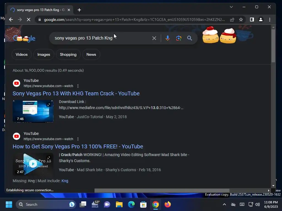
Task: Open How to Get Sony Vegas Pro 13 result
Action: (78, 147)
